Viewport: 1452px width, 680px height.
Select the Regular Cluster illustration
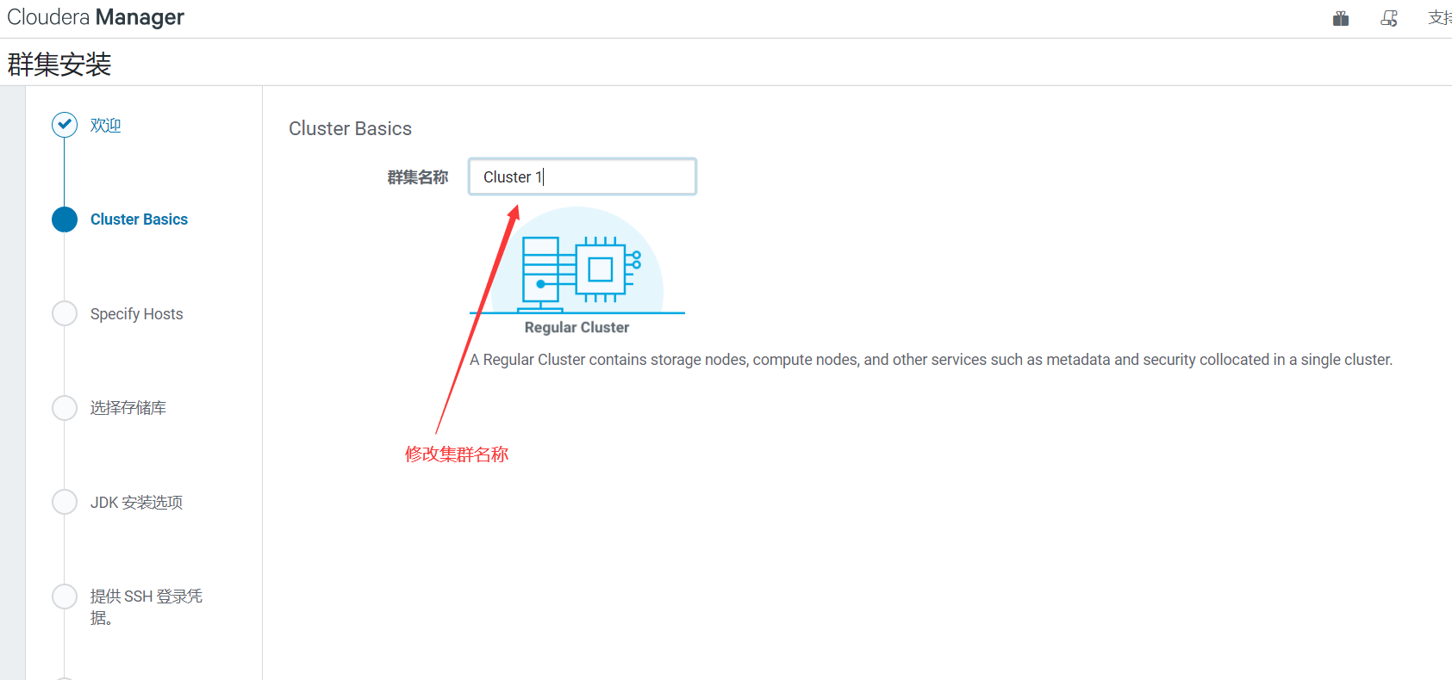click(x=577, y=261)
